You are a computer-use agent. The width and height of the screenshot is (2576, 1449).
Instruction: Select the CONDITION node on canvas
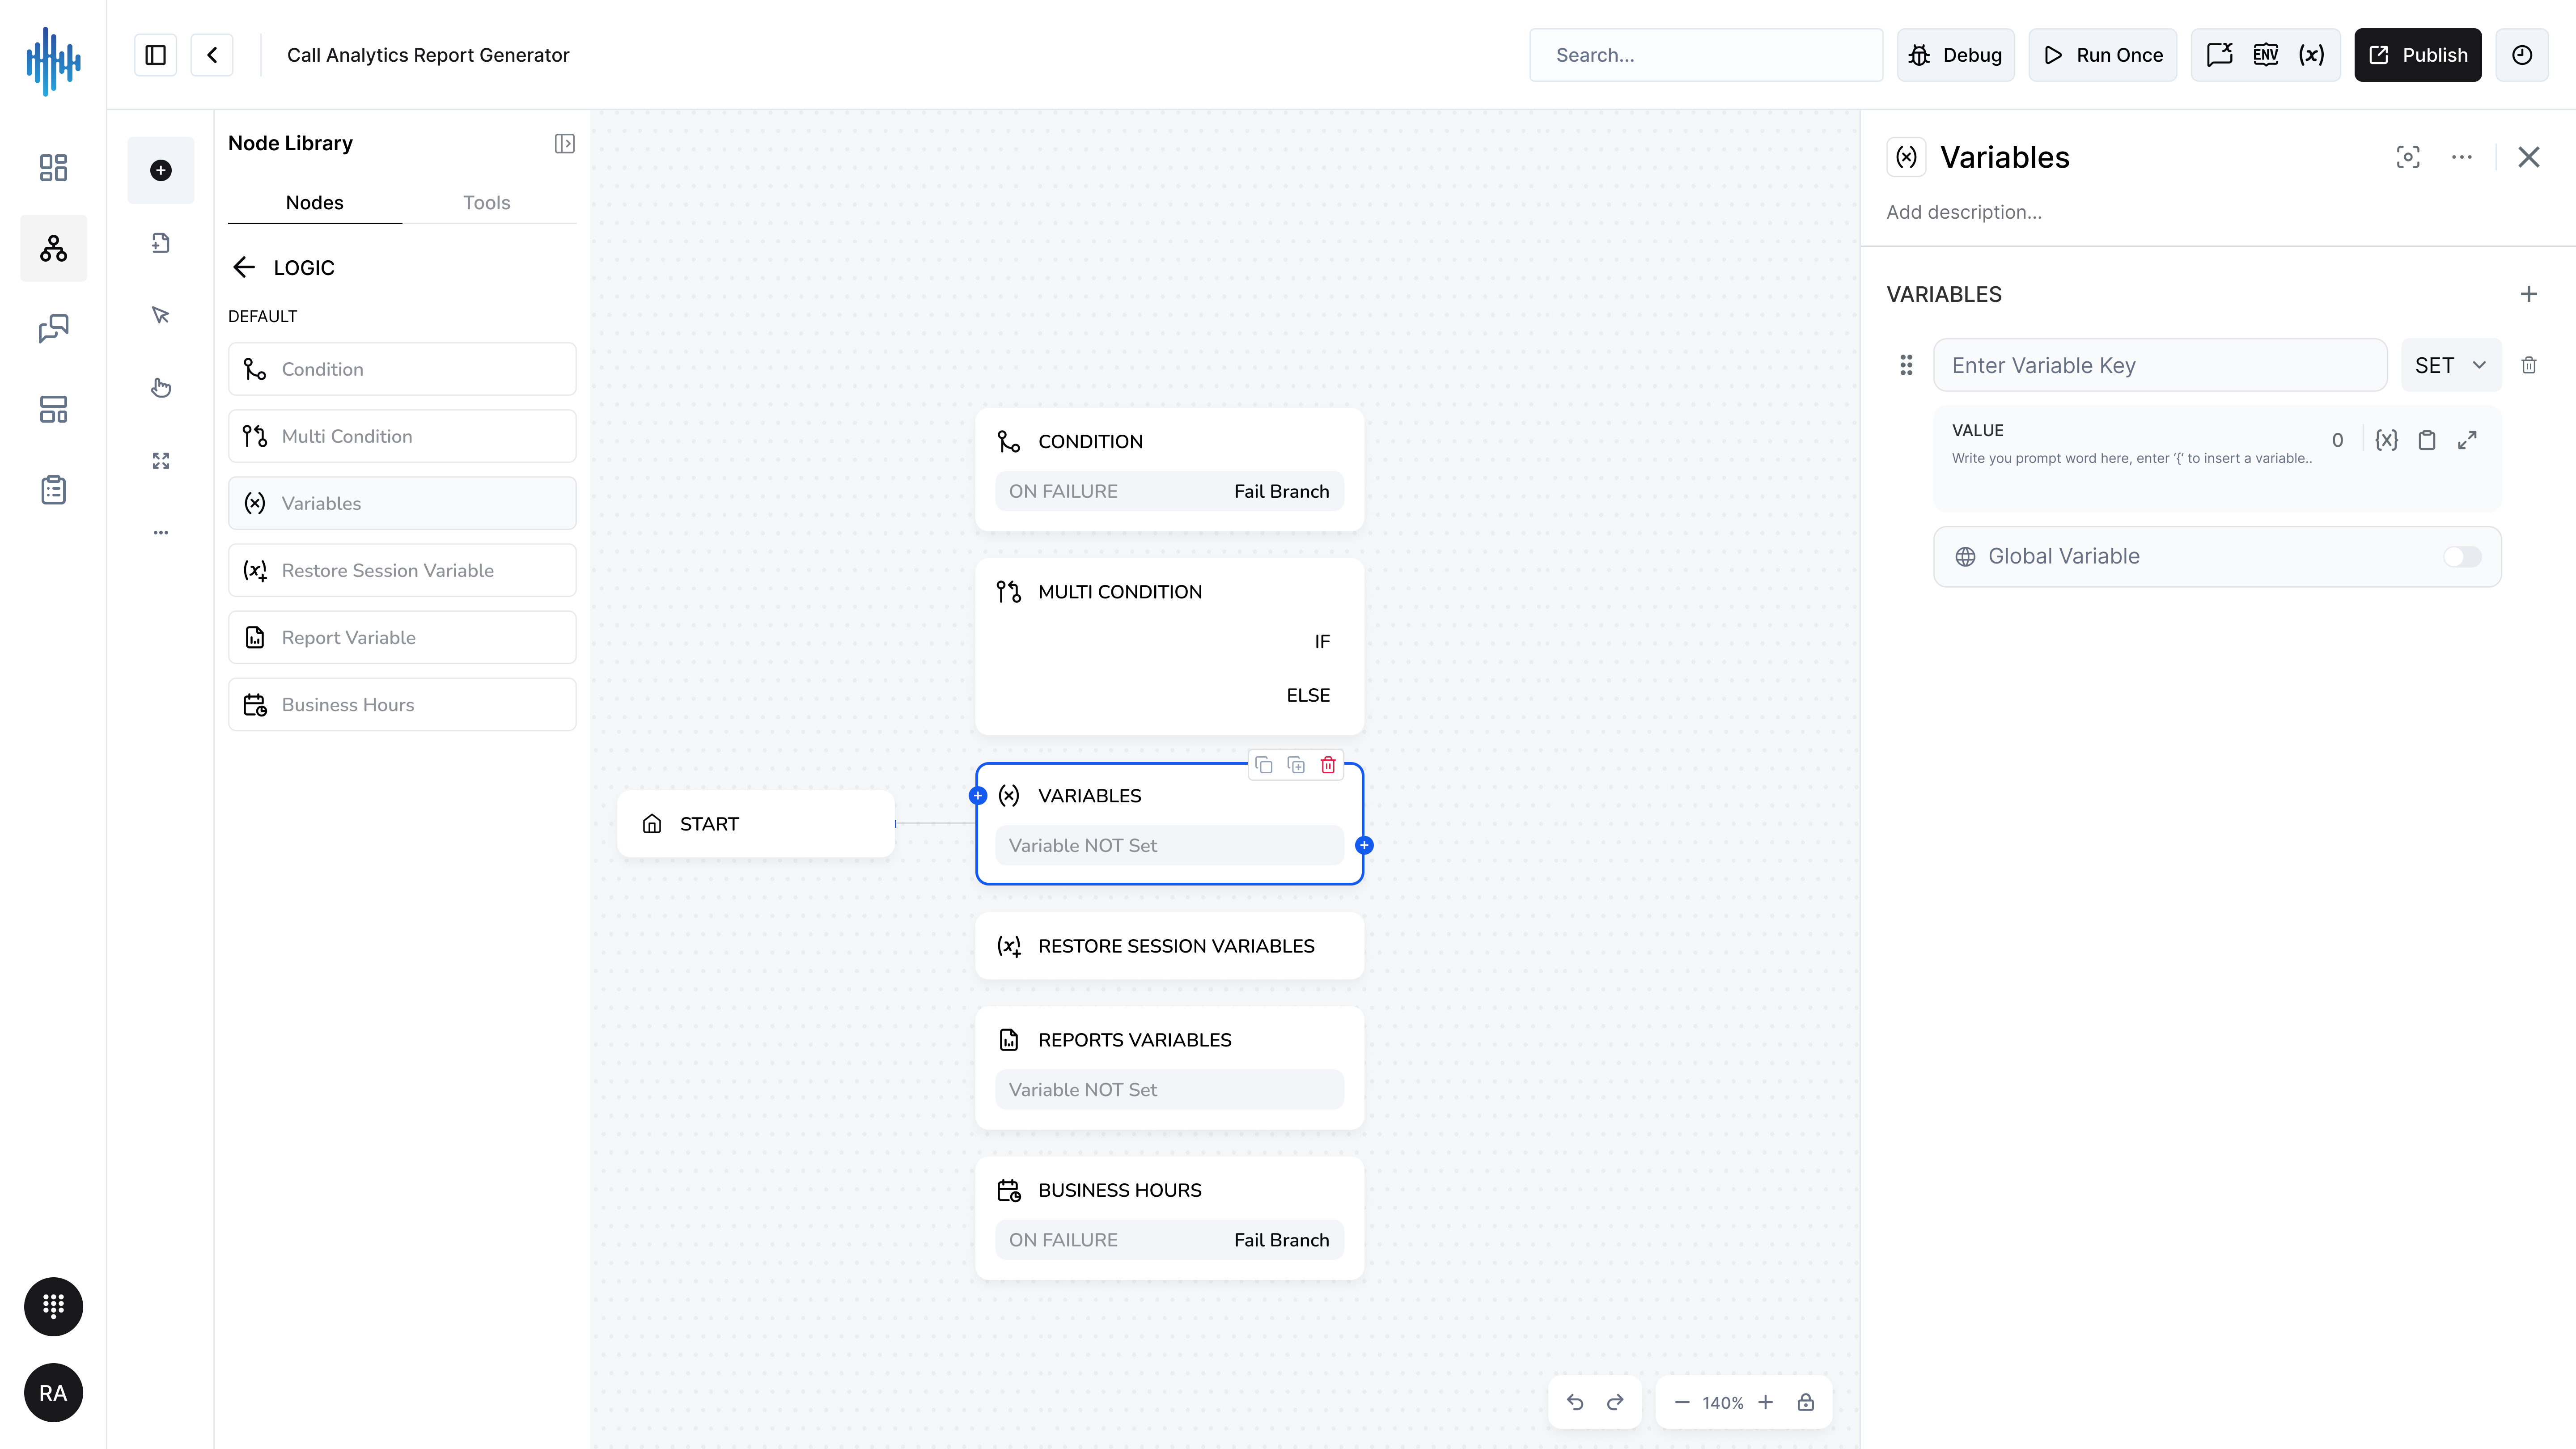point(1169,469)
